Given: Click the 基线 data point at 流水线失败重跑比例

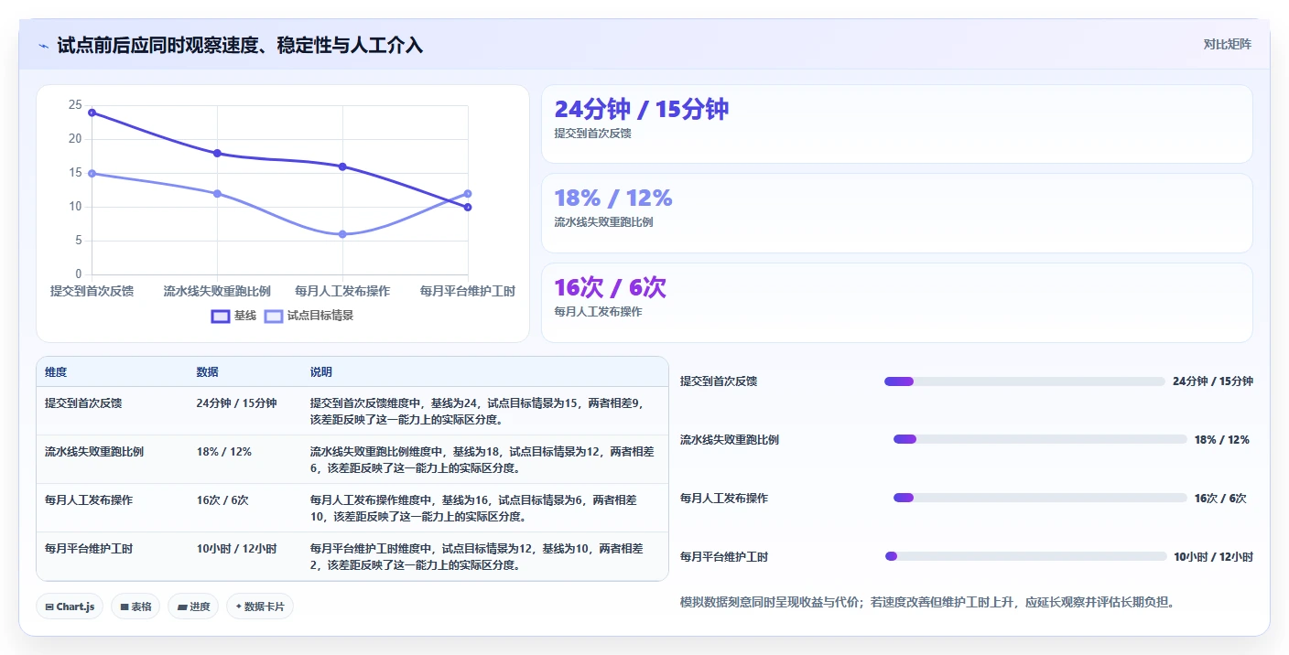Looking at the screenshot, I should 217,153.
